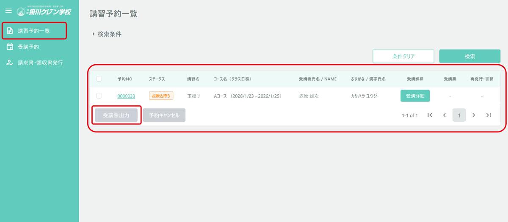
Task: Click the person icon beside 請求書・領収書発行
Action: tap(10, 63)
